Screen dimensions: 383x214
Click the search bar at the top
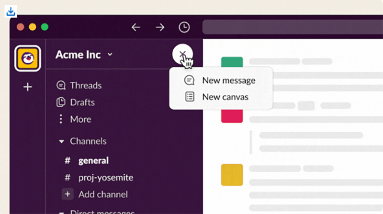click(x=292, y=27)
